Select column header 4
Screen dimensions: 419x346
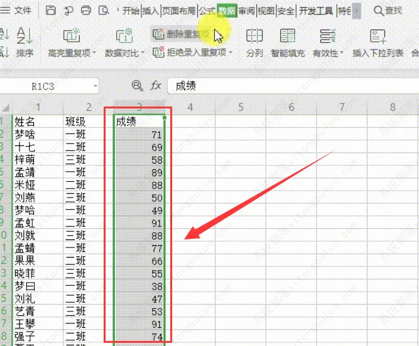(190, 107)
